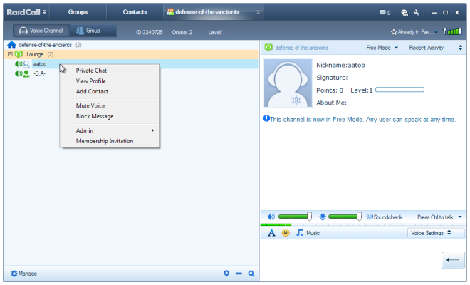This screenshot has width=470, height=285.
Task: Click the info icon in Free Mode notice
Action: 266,118
